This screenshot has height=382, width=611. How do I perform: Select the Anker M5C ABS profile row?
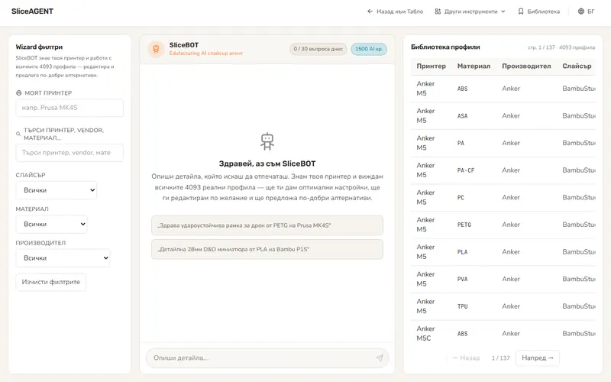(503, 334)
